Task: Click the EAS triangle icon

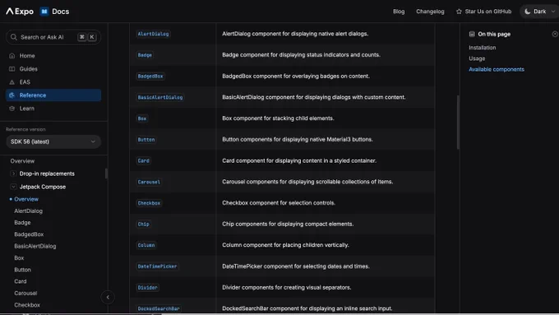Action: [x=12, y=82]
